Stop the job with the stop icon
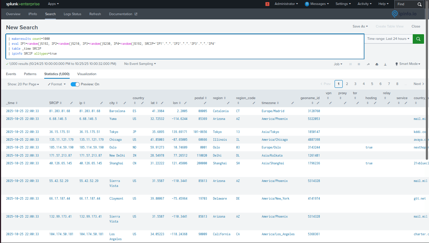Image resolution: width=429 pixels, height=243 pixels. click(359, 64)
